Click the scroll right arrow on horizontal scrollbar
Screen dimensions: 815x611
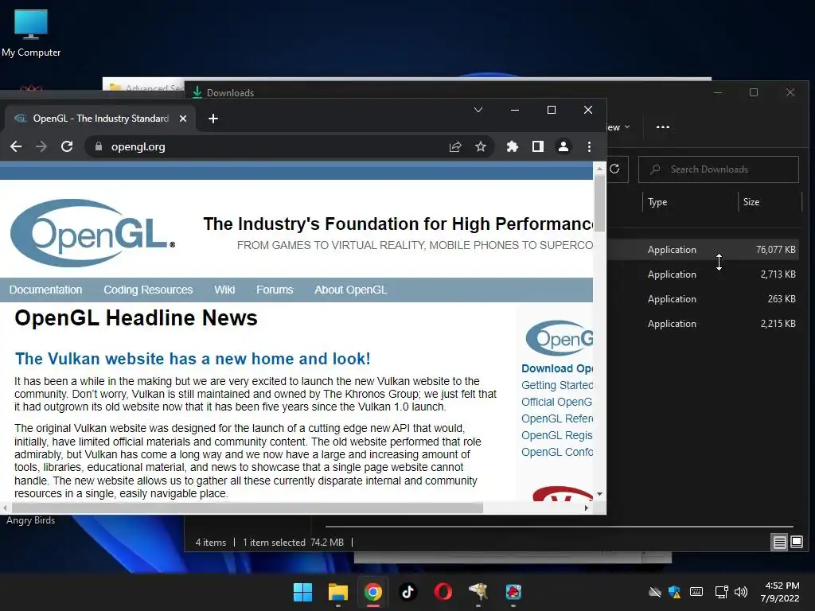pyautogui.click(x=587, y=508)
